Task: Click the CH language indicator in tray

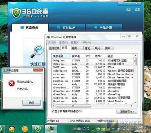Action: pos(74,128)
